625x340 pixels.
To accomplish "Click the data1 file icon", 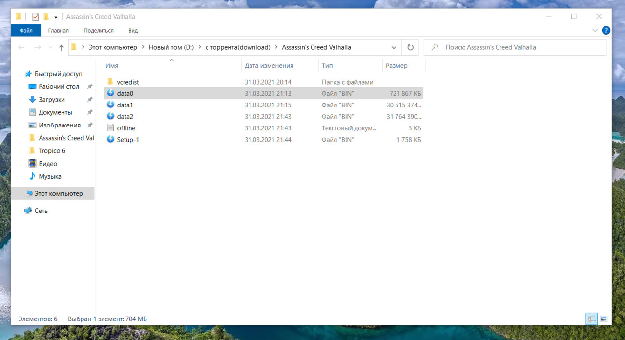I will coord(110,105).
